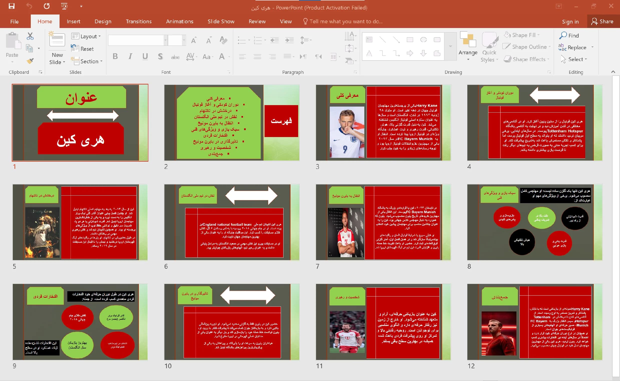Click the Find button
Image resolution: width=620 pixels, height=381 pixels.
click(x=569, y=36)
